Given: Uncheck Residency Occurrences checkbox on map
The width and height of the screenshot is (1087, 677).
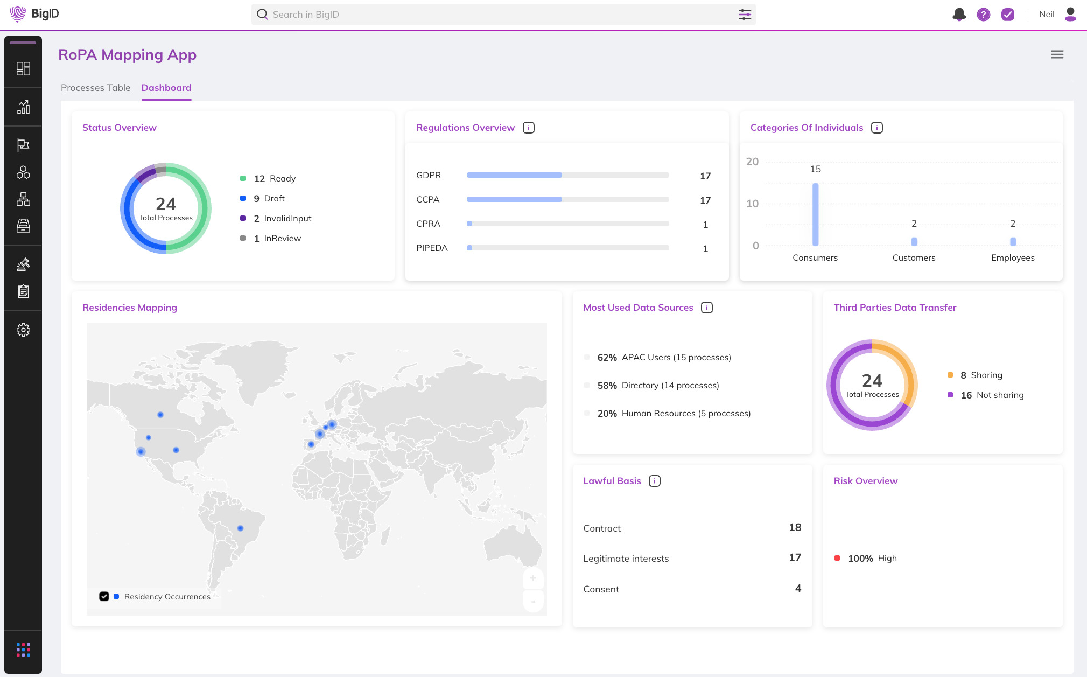Looking at the screenshot, I should coord(104,596).
